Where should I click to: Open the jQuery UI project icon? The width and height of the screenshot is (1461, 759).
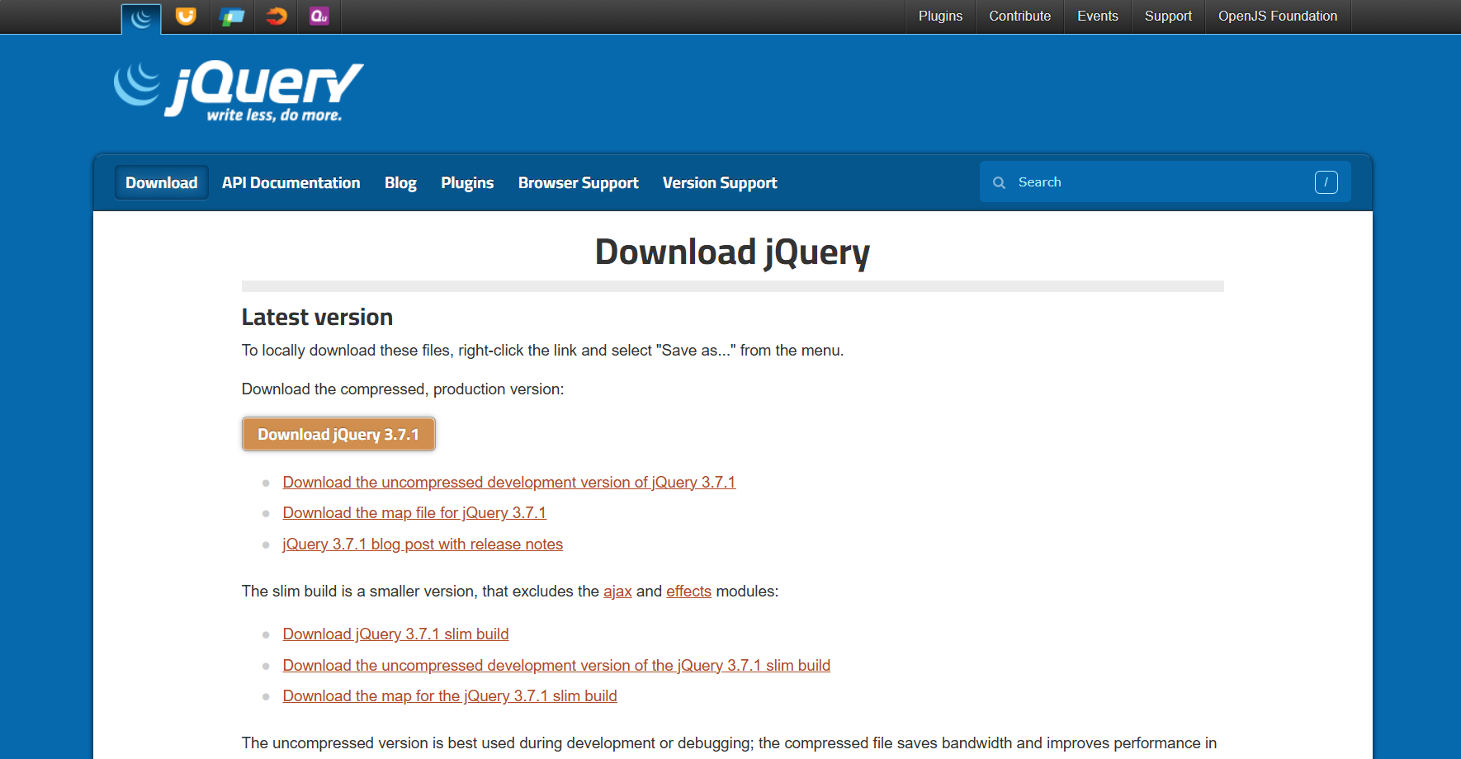[x=185, y=16]
